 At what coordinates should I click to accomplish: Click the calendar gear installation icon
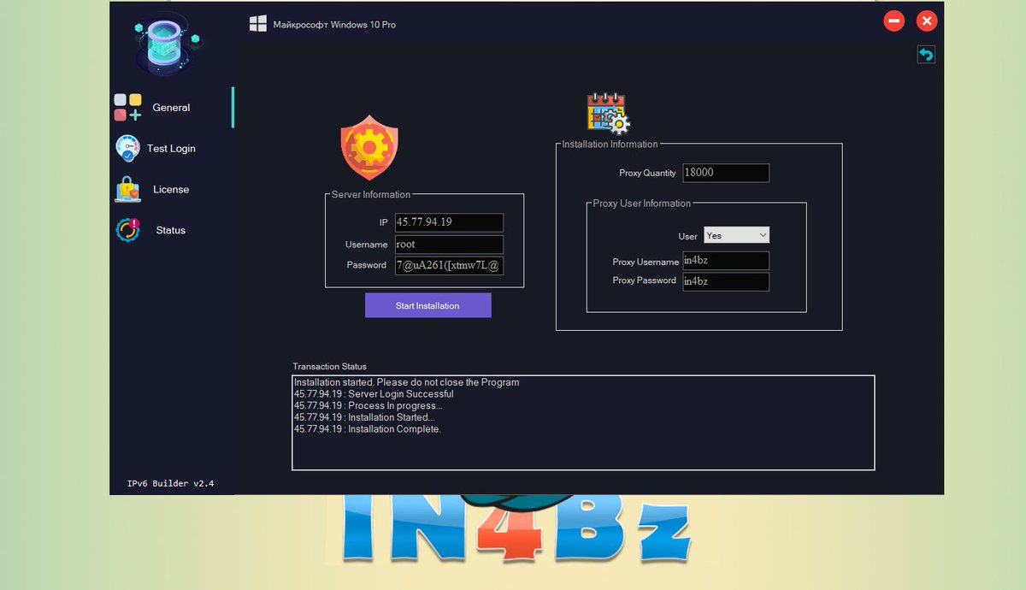tap(608, 114)
